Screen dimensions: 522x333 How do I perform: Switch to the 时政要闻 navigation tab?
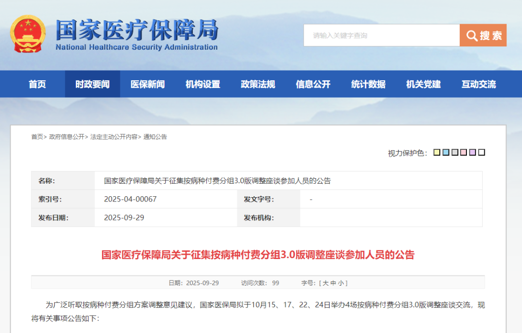[x=92, y=84]
